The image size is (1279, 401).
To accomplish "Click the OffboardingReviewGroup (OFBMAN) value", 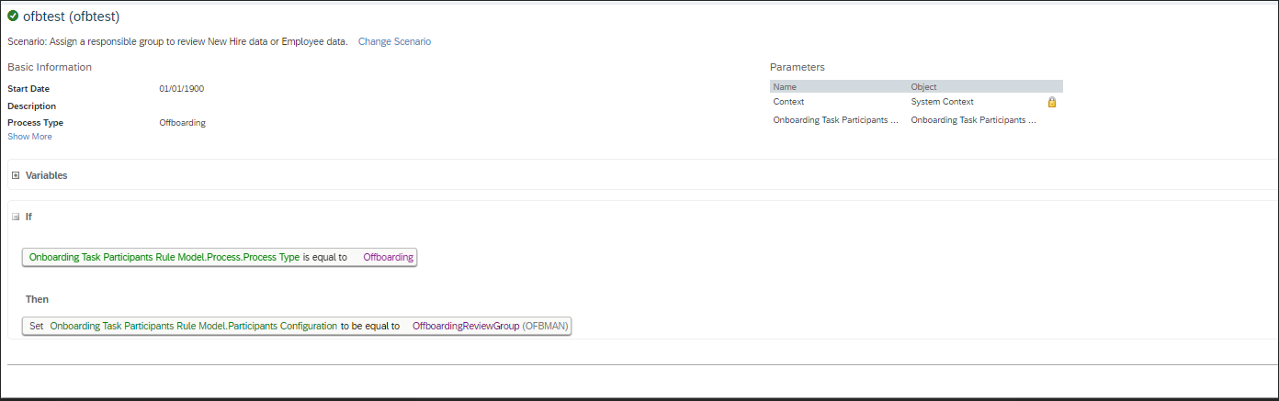I will pyautogui.click(x=491, y=326).
